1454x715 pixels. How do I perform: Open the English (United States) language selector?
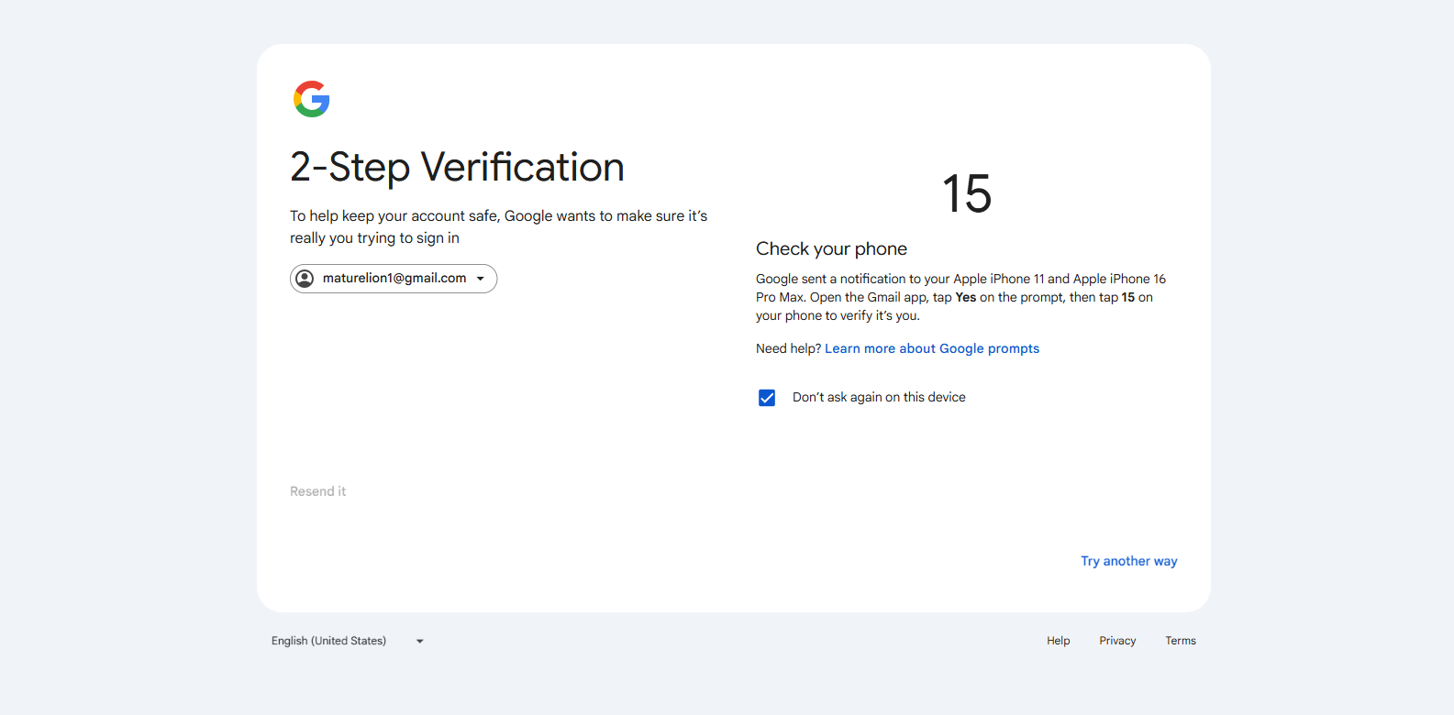pos(348,641)
